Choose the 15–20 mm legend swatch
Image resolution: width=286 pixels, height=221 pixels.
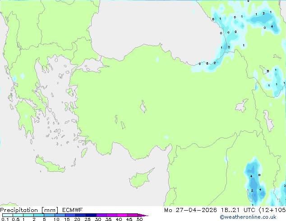pyautogui.click(x=70, y=215)
